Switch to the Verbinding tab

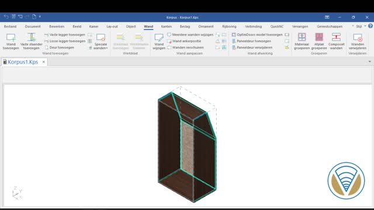pos(253,26)
